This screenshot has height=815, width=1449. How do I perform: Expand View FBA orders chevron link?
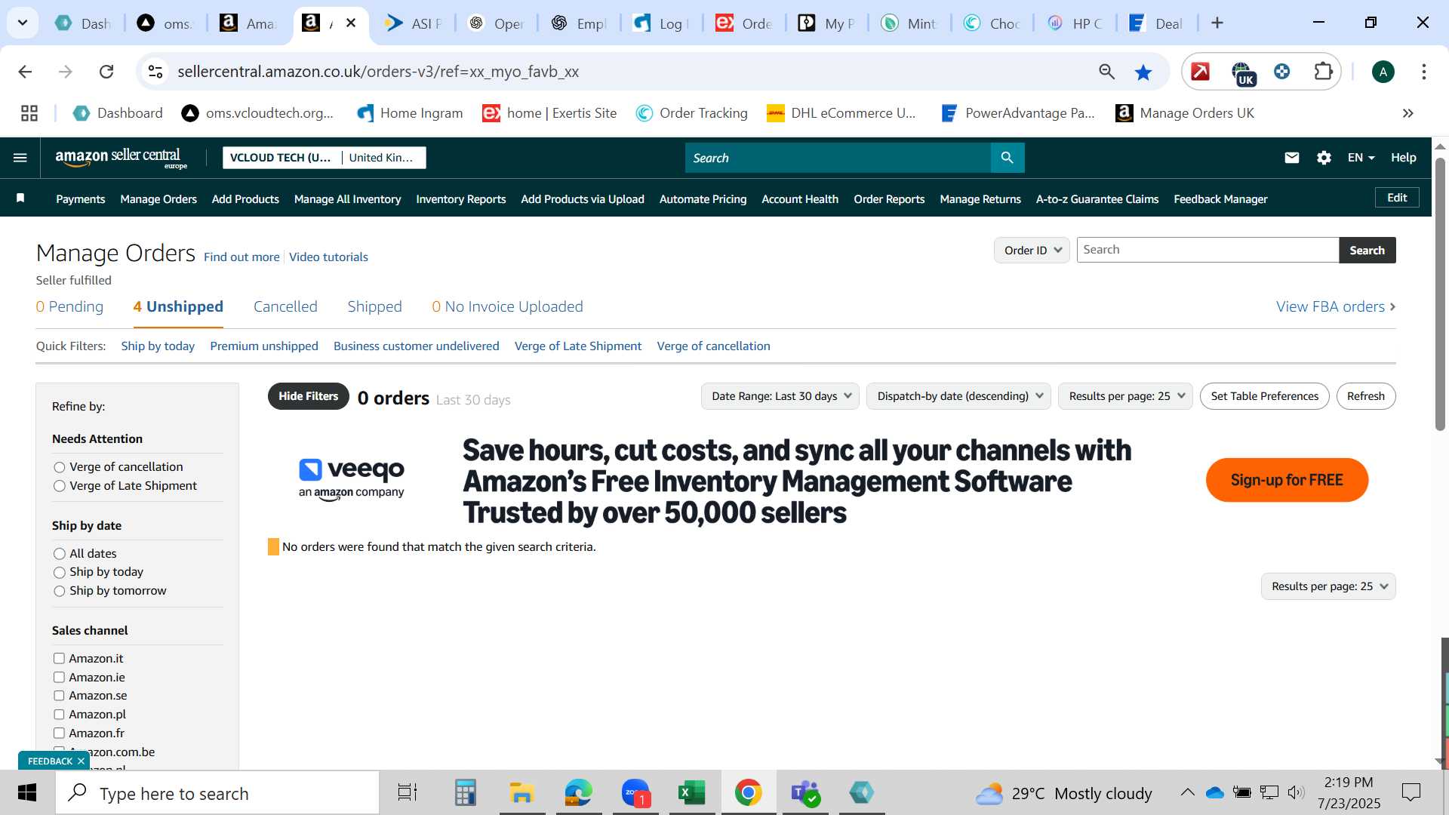[x=1335, y=306]
